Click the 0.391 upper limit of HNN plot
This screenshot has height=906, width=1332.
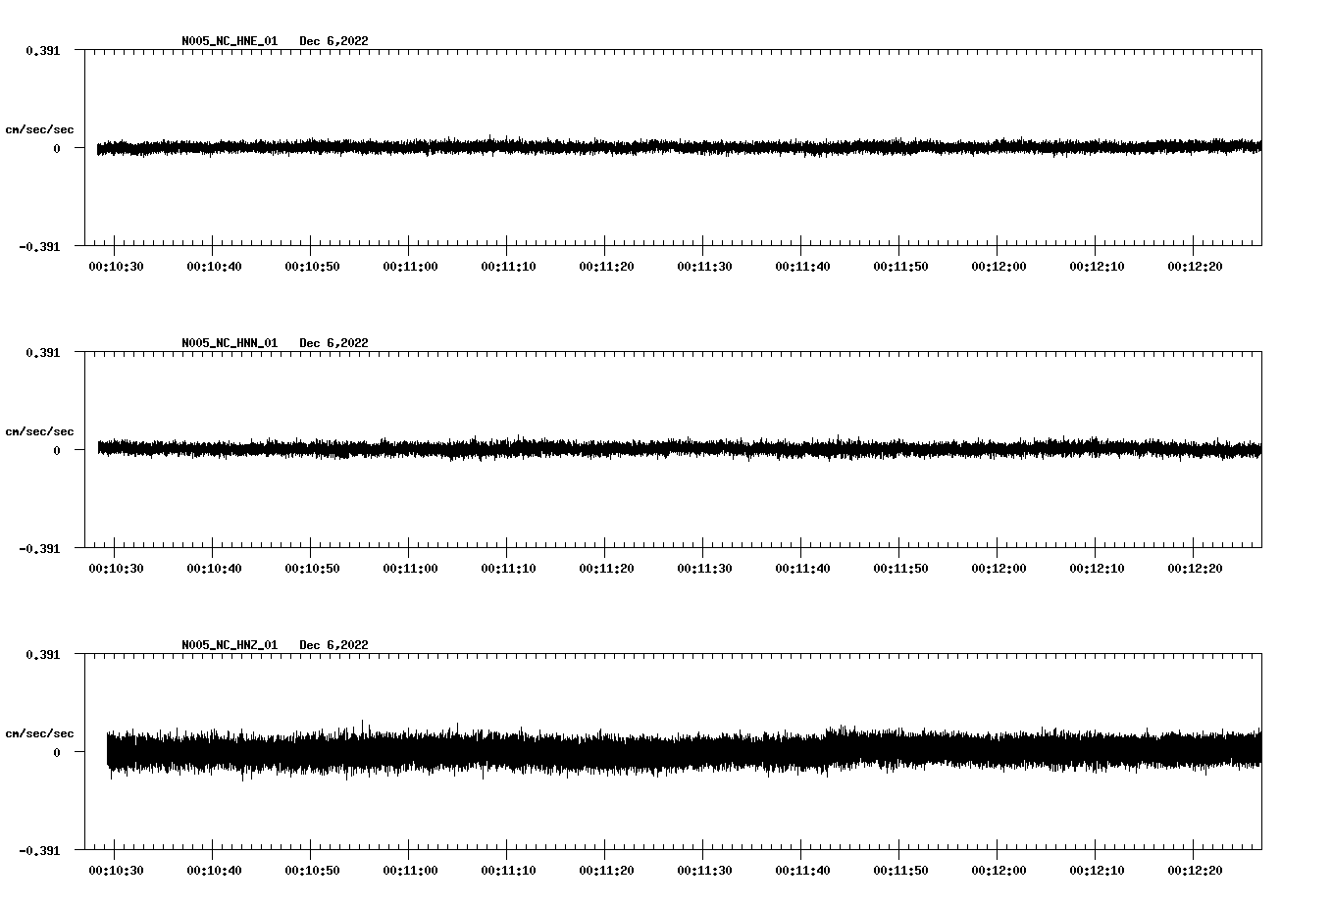click(42, 352)
